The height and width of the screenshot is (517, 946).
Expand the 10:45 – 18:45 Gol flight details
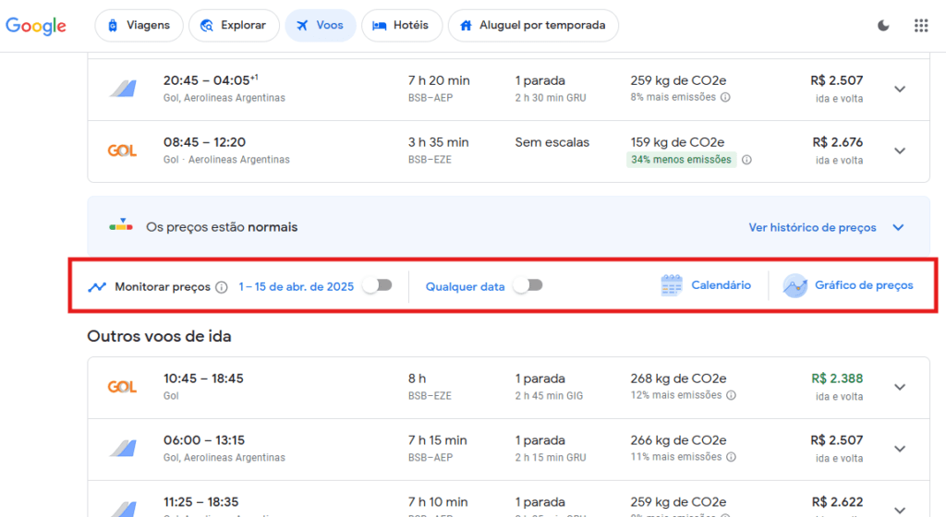click(x=900, y=387)
